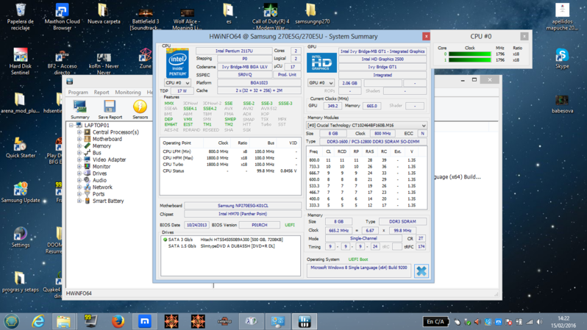Click the HWiNFO64 taskbar button
This screenshot has width=587, height=330.
tap(304, 321)
